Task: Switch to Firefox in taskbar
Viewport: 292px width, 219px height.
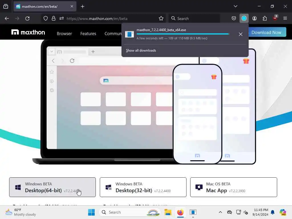Action: [x=181, y=212]
